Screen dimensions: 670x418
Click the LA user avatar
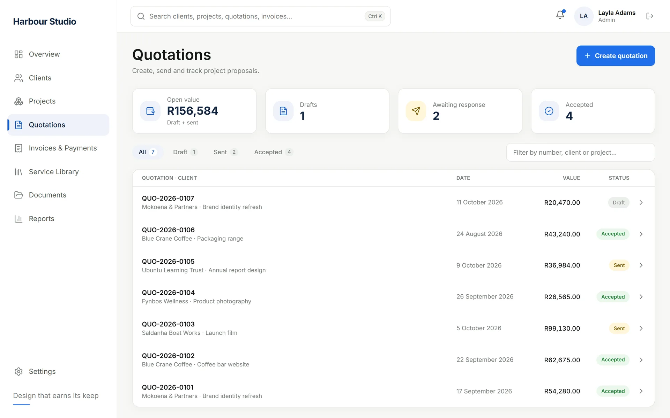tap(584, 16)
